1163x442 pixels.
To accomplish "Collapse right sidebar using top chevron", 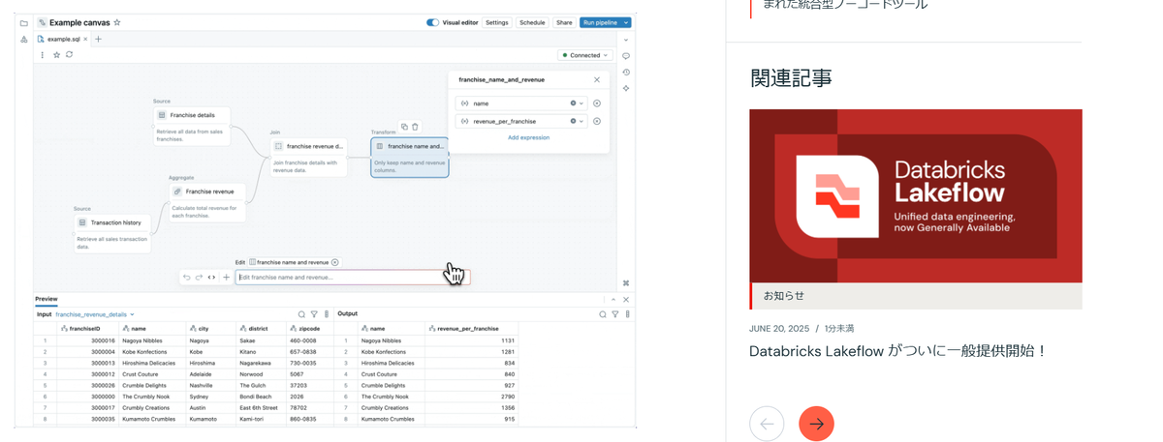I will (626, 40).
